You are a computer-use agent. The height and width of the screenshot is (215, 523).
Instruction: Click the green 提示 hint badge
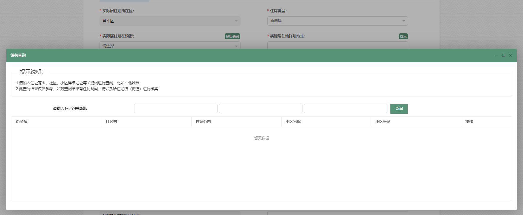403,36
